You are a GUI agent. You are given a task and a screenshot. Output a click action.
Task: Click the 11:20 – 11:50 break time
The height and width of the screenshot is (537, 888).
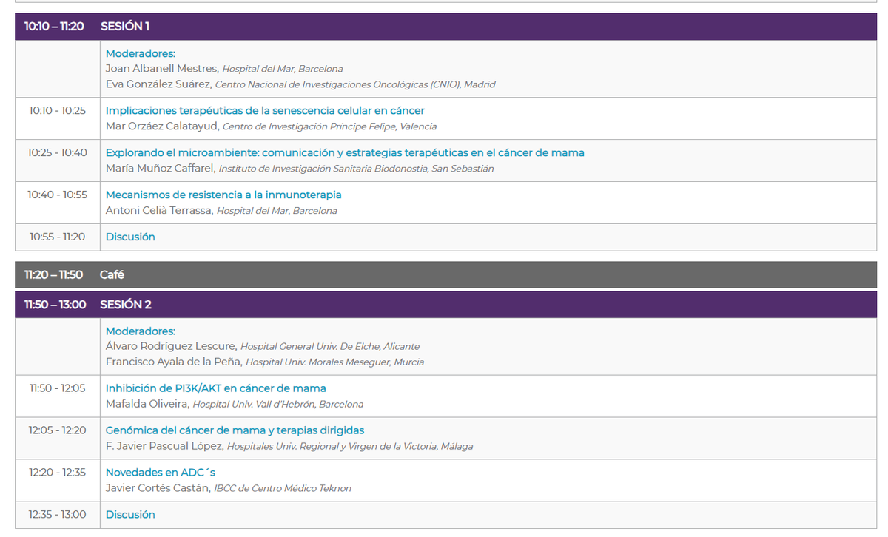pos(53,274)
